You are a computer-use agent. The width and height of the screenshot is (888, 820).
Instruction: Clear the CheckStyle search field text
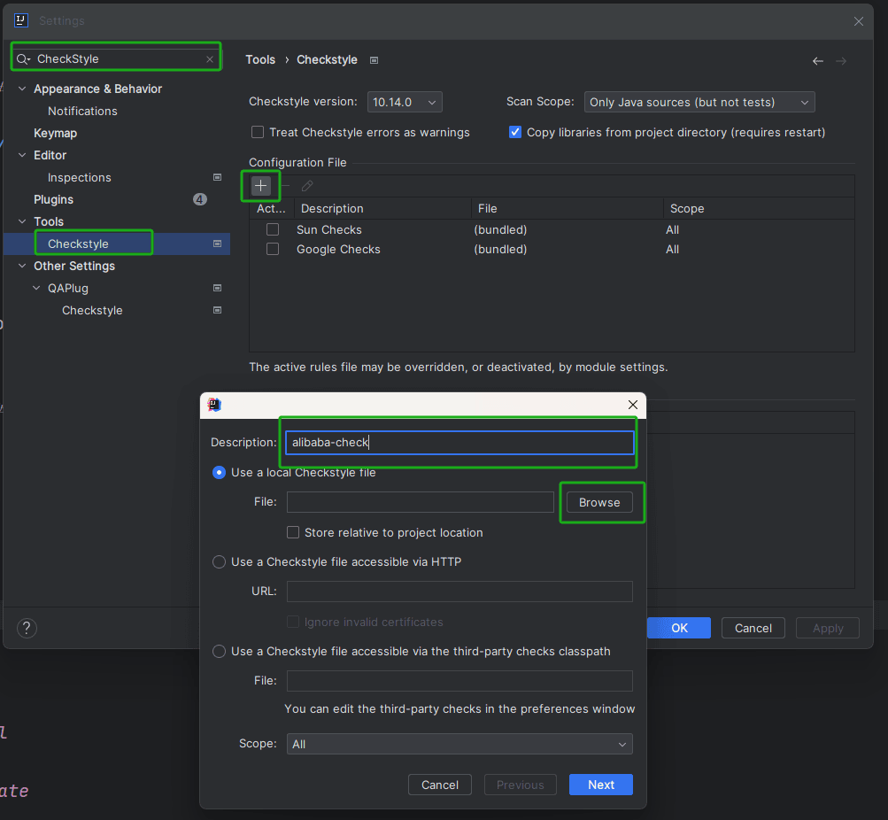coord(210,59)
